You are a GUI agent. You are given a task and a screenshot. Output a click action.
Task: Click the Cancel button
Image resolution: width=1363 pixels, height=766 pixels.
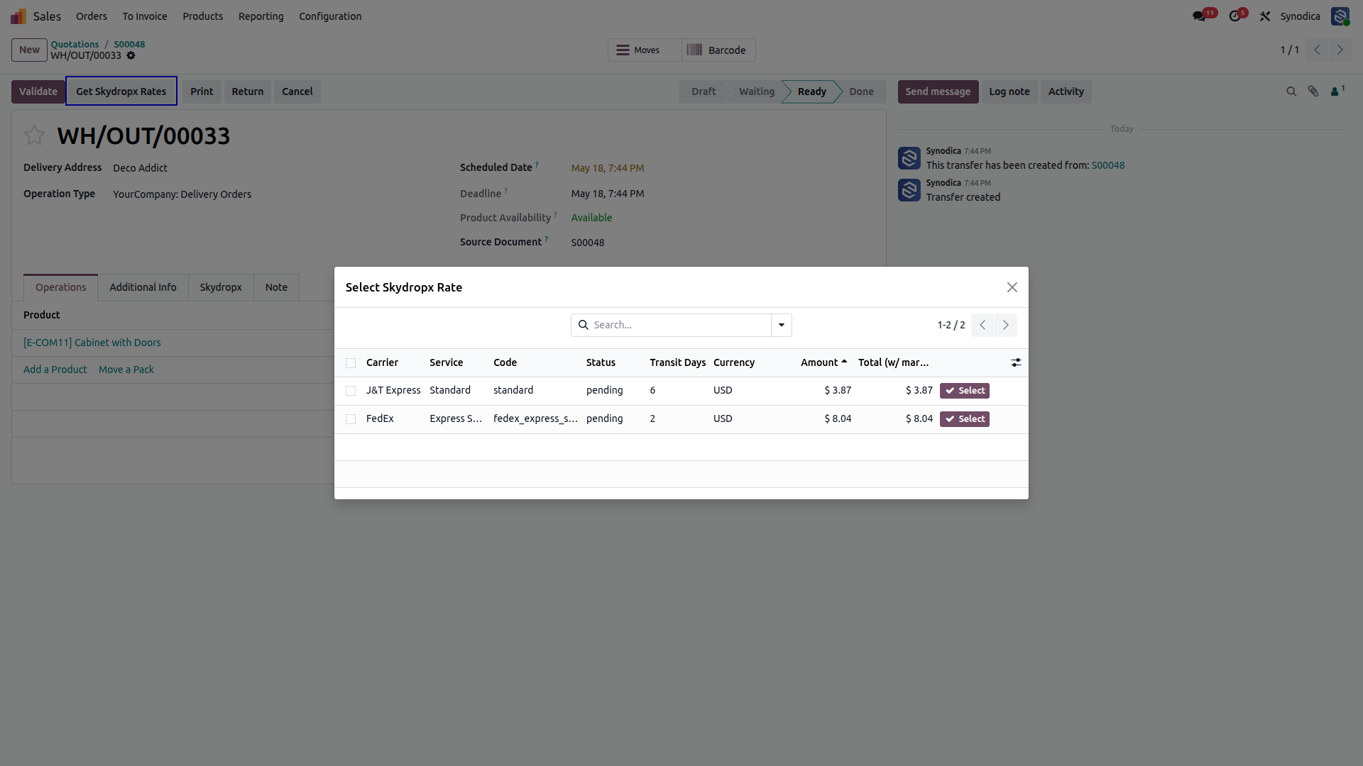click(x=297, y=91)
